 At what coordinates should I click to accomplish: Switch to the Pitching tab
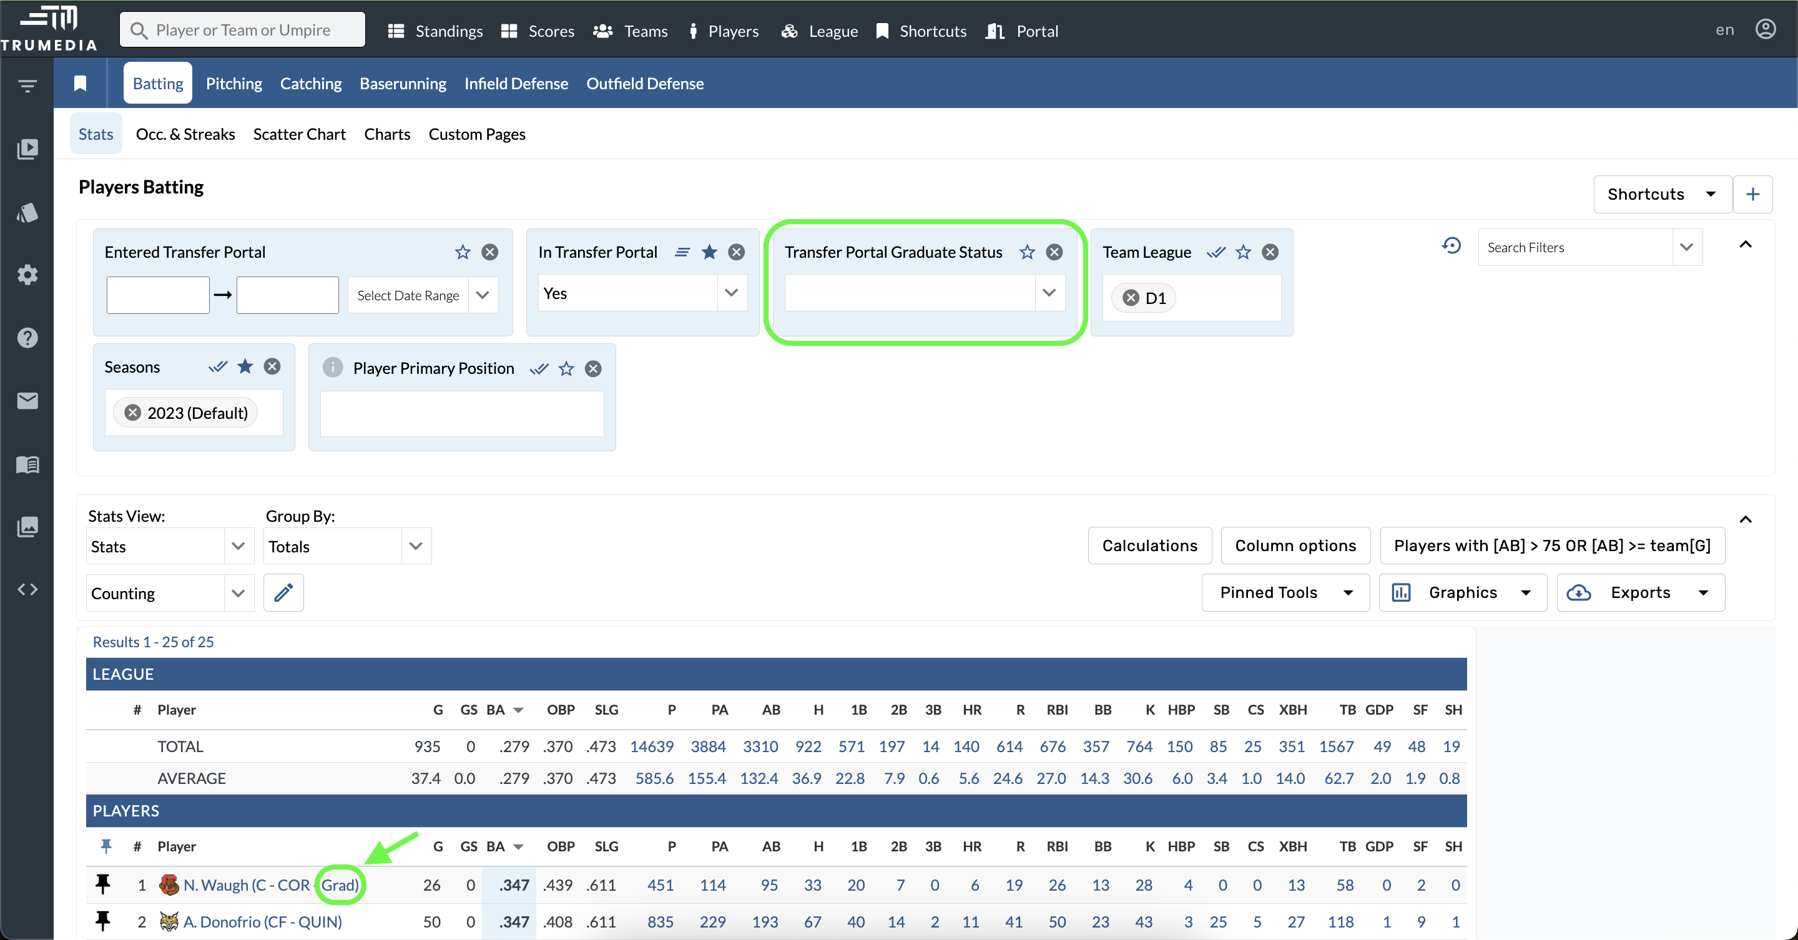pyautogui.click(x=234, y=83)
